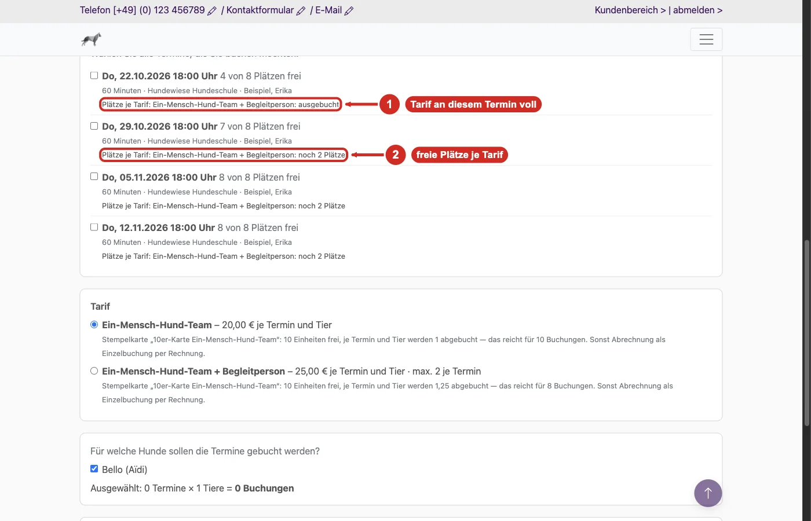Click 'Ausgewählt: 0 Termine × 1 Tiere' summary
The image size is (811, 521).
tap(192, 488)
